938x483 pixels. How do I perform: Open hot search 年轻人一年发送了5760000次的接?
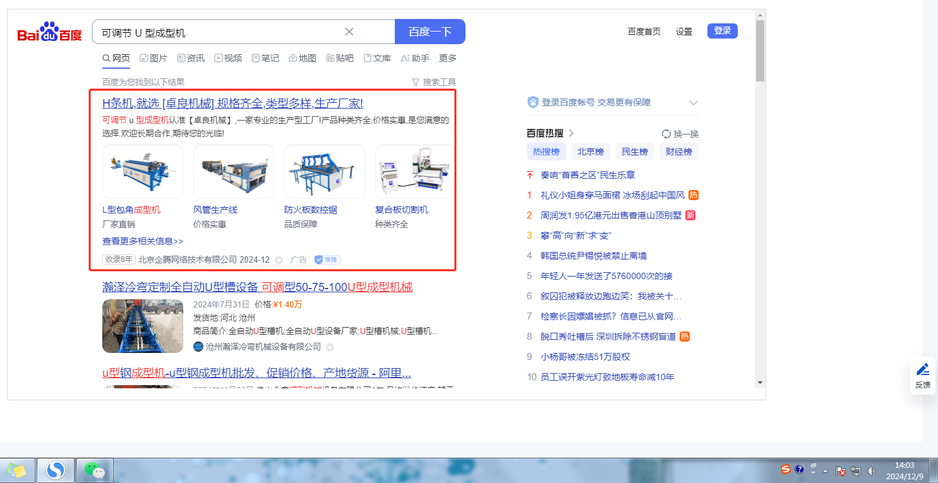(606, 276)
